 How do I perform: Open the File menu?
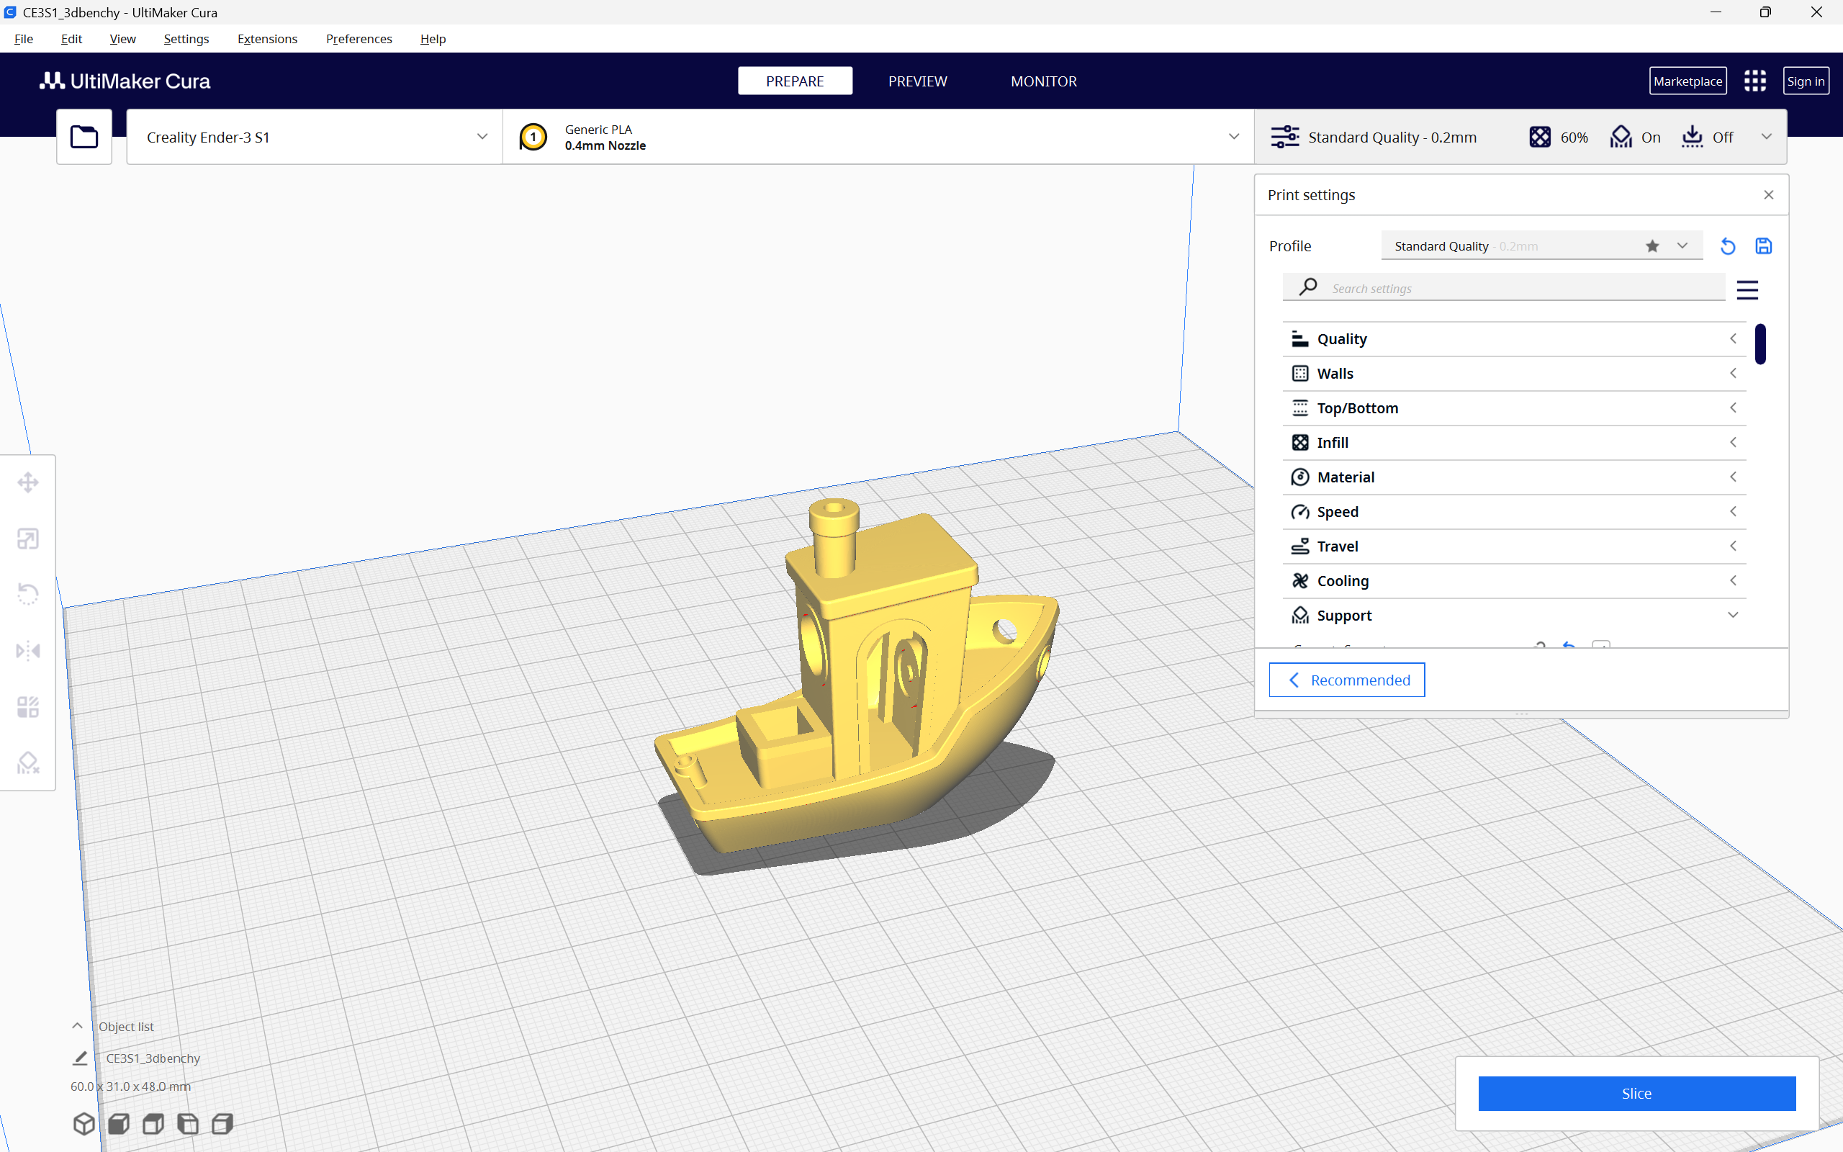pyautogui.click(x=24, y=39)
